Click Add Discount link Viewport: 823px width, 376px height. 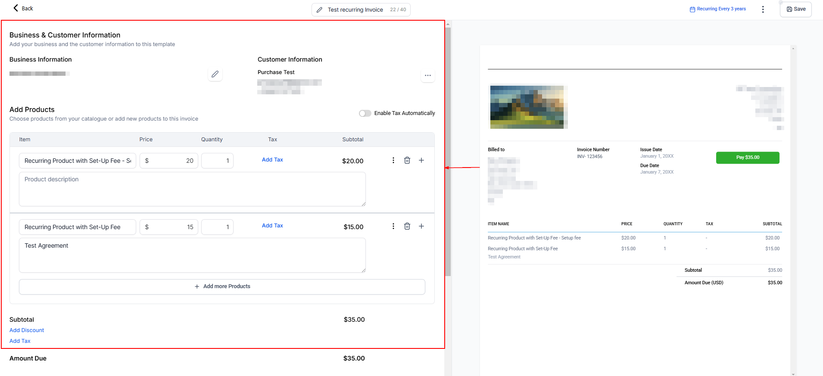27,330
